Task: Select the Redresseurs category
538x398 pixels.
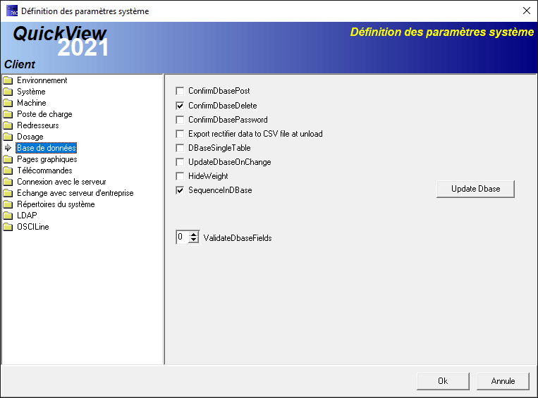Action: coord(38,125)
